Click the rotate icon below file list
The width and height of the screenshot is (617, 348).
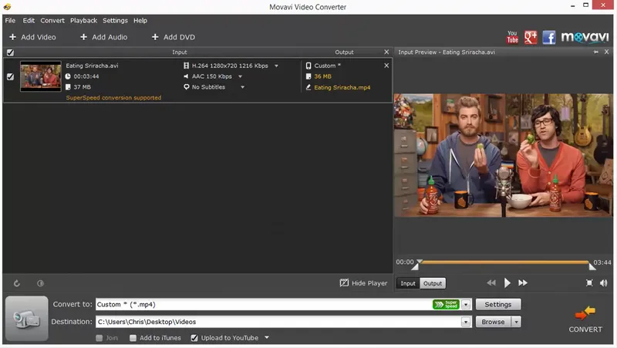click(16, 283)
